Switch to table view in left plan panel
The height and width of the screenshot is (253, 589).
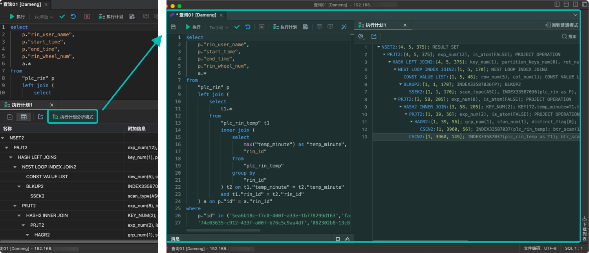(x=24, y=117)
